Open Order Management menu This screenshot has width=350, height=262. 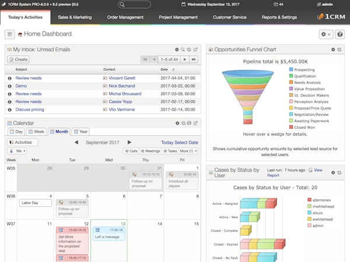click(x=125, y=17)
